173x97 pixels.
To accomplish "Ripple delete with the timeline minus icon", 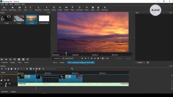I will (x=18, y=69).
